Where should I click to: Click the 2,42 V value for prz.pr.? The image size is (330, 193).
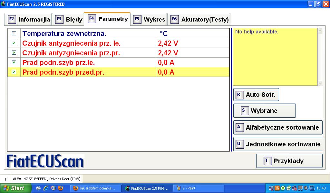168,53
